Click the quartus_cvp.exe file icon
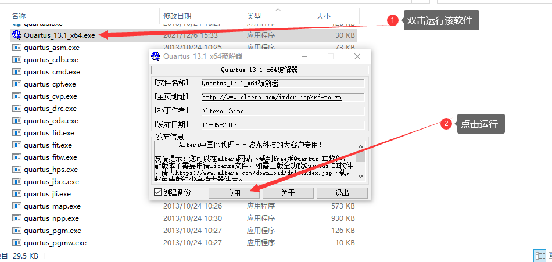552x262 pixels. (x=17, y=96)
